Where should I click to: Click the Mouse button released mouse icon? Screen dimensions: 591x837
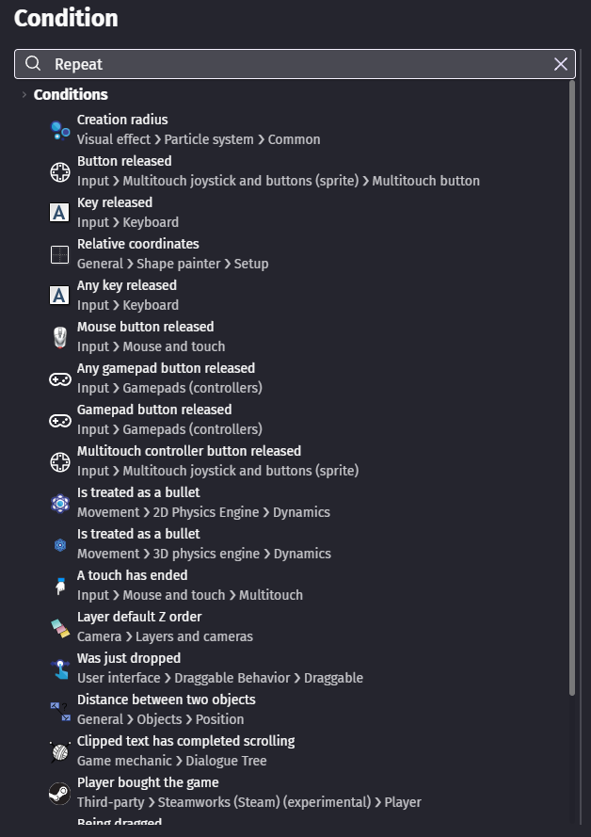(59, 337)
